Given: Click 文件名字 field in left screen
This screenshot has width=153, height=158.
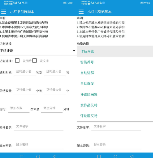Looking at the screenshot, I should pyautogui.click(x=39, y=127).
